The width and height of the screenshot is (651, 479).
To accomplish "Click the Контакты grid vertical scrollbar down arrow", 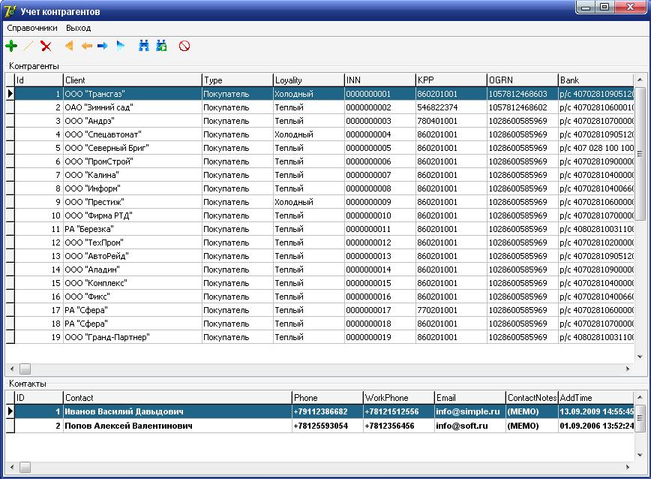I will point(640,455).
